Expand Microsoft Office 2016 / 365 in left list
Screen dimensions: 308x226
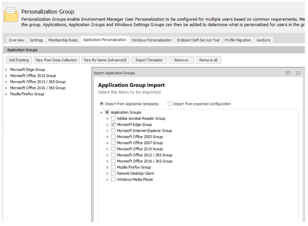pyautogui.click(x=6, y=88)
